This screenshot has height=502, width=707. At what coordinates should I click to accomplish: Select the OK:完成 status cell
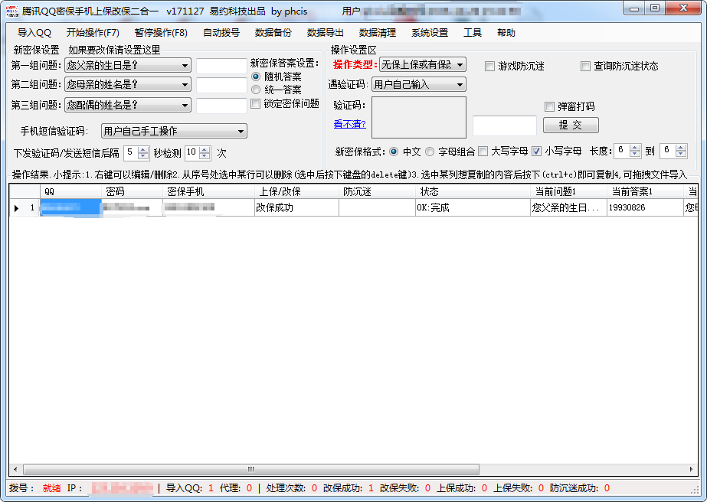[473, 207]
